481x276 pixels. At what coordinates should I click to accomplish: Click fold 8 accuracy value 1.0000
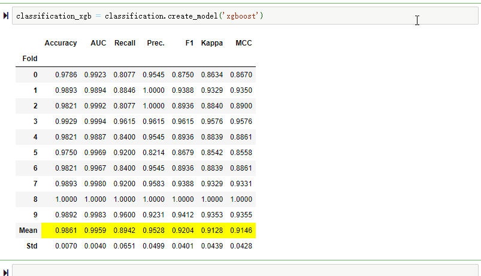pos(66,199)
